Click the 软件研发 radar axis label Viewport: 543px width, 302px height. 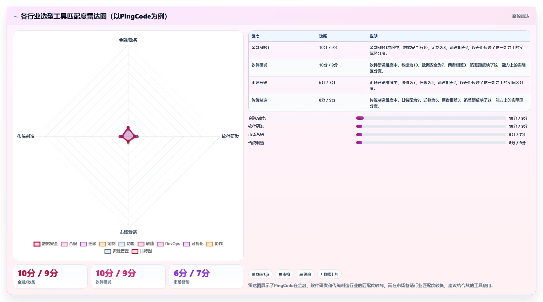coord(230,136)
